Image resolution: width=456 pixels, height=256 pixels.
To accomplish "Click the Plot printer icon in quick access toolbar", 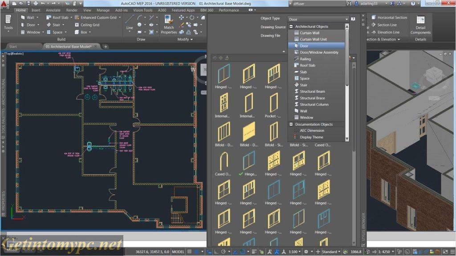I will tap(36, 4).
